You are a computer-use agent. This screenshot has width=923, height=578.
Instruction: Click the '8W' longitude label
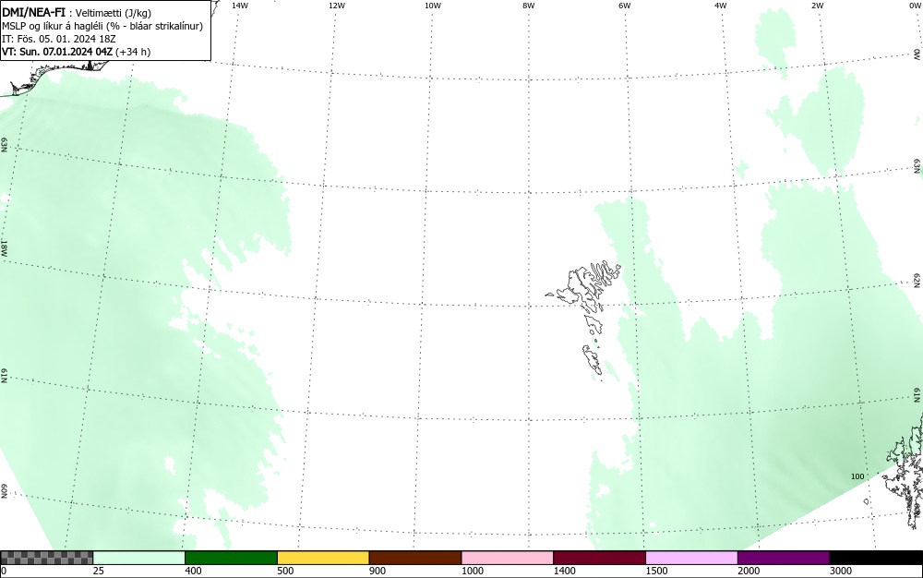coord(529,6)
